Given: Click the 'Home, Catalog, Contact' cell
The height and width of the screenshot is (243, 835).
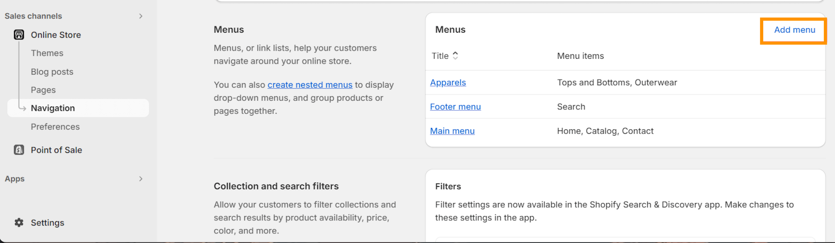Looking at the screenshot, I should [605, 131].
